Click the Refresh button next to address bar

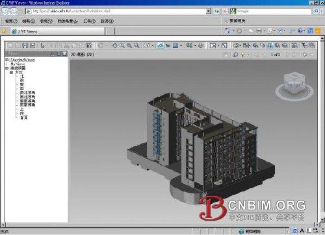click(216, 11)
